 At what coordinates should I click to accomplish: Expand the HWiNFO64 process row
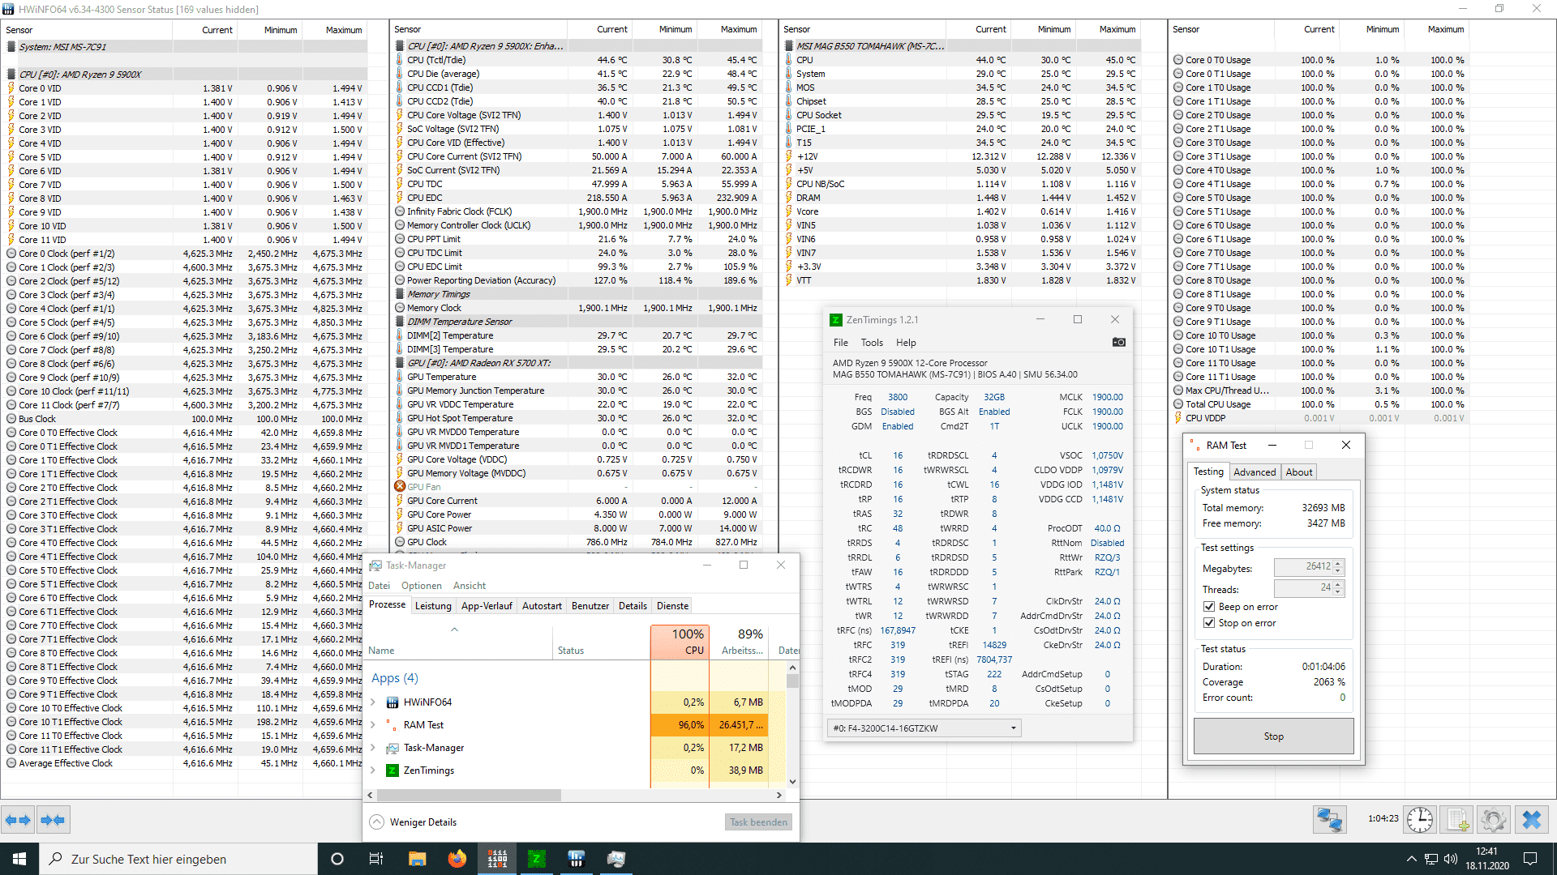pyautogui.click(x=373, y=702)
